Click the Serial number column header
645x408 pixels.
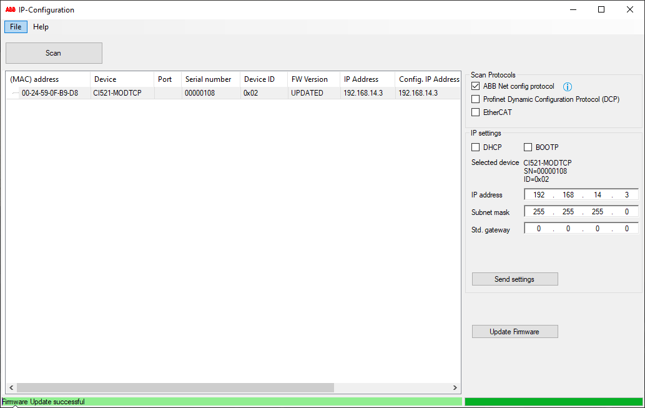coord(210,79)
